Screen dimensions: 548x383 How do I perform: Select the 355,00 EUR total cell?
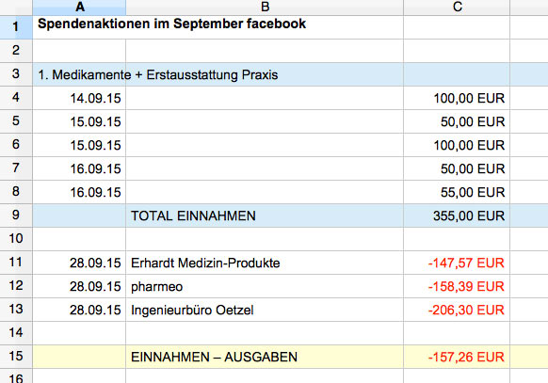point(457,215)
